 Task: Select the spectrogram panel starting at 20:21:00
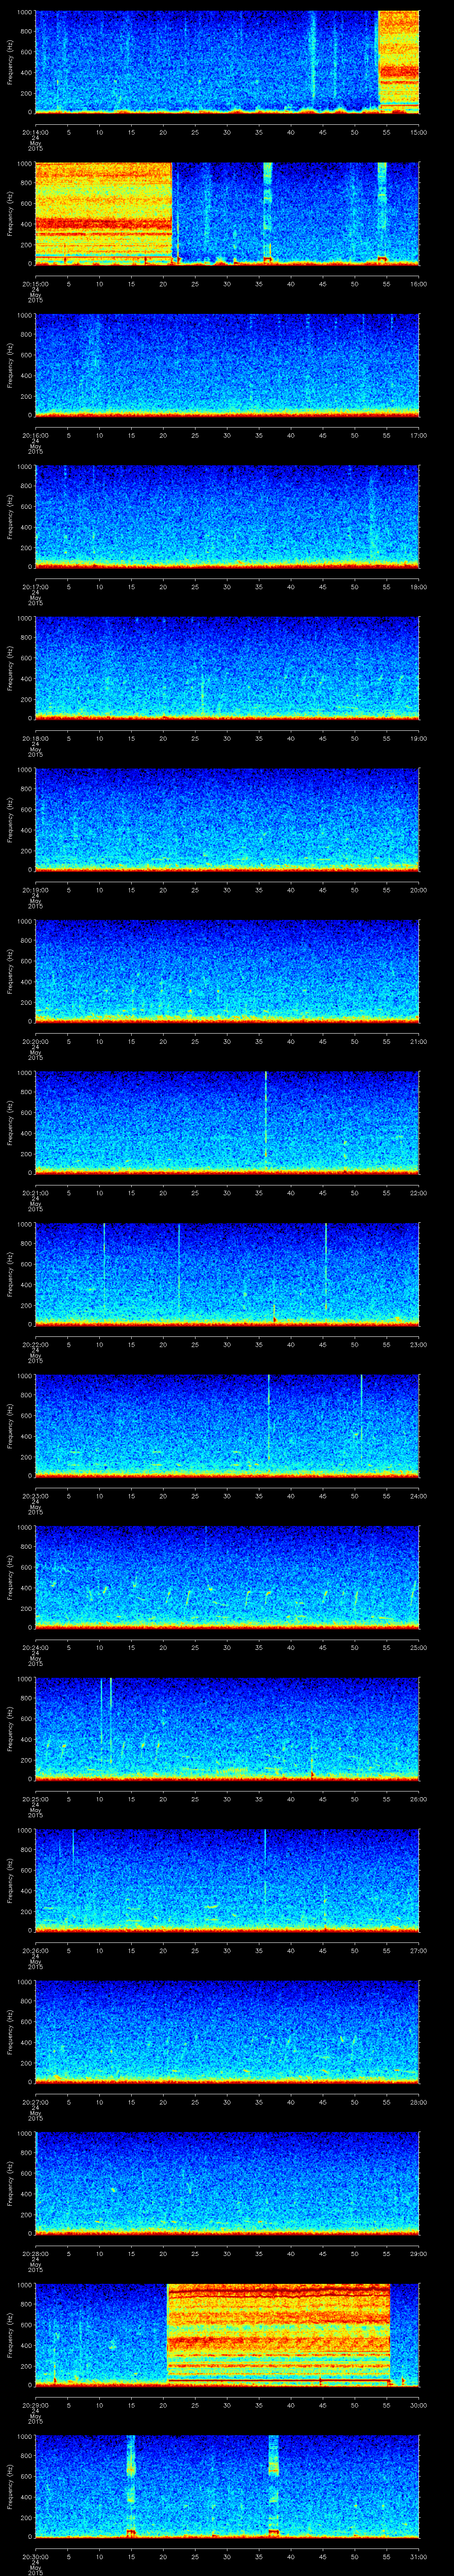click(227, 1122)
